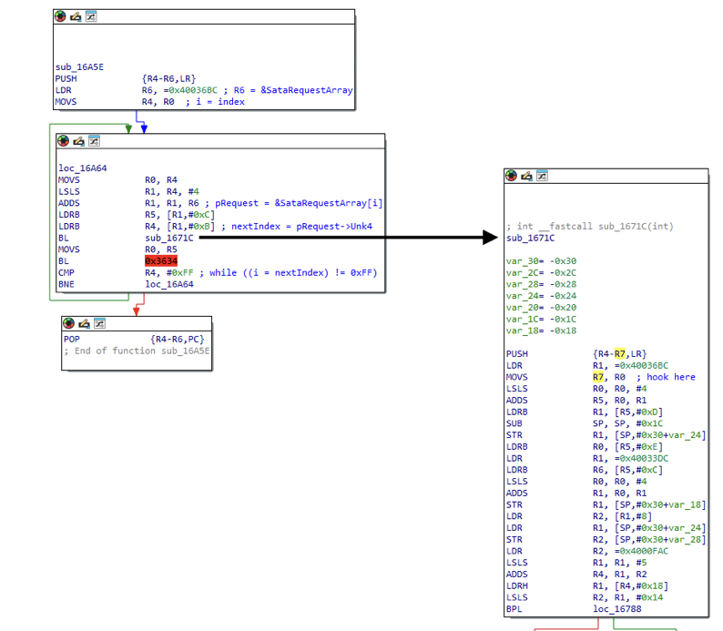The image size is (723, 631).
Task: Click the =0x40033DC literal operand
Action: click(x=641, y=458)
